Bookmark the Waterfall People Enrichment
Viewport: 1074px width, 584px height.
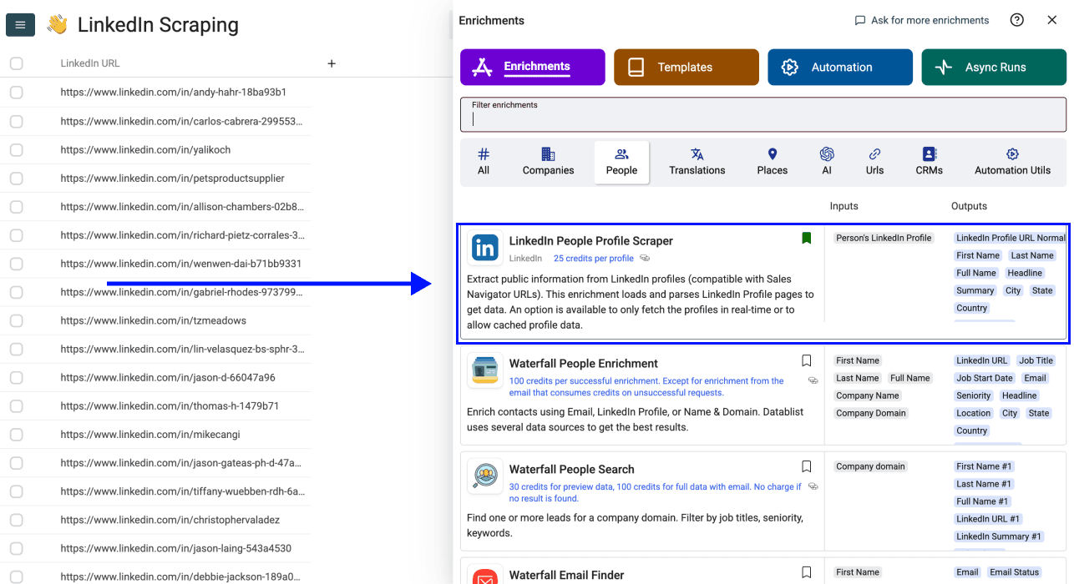click(806, 360)
